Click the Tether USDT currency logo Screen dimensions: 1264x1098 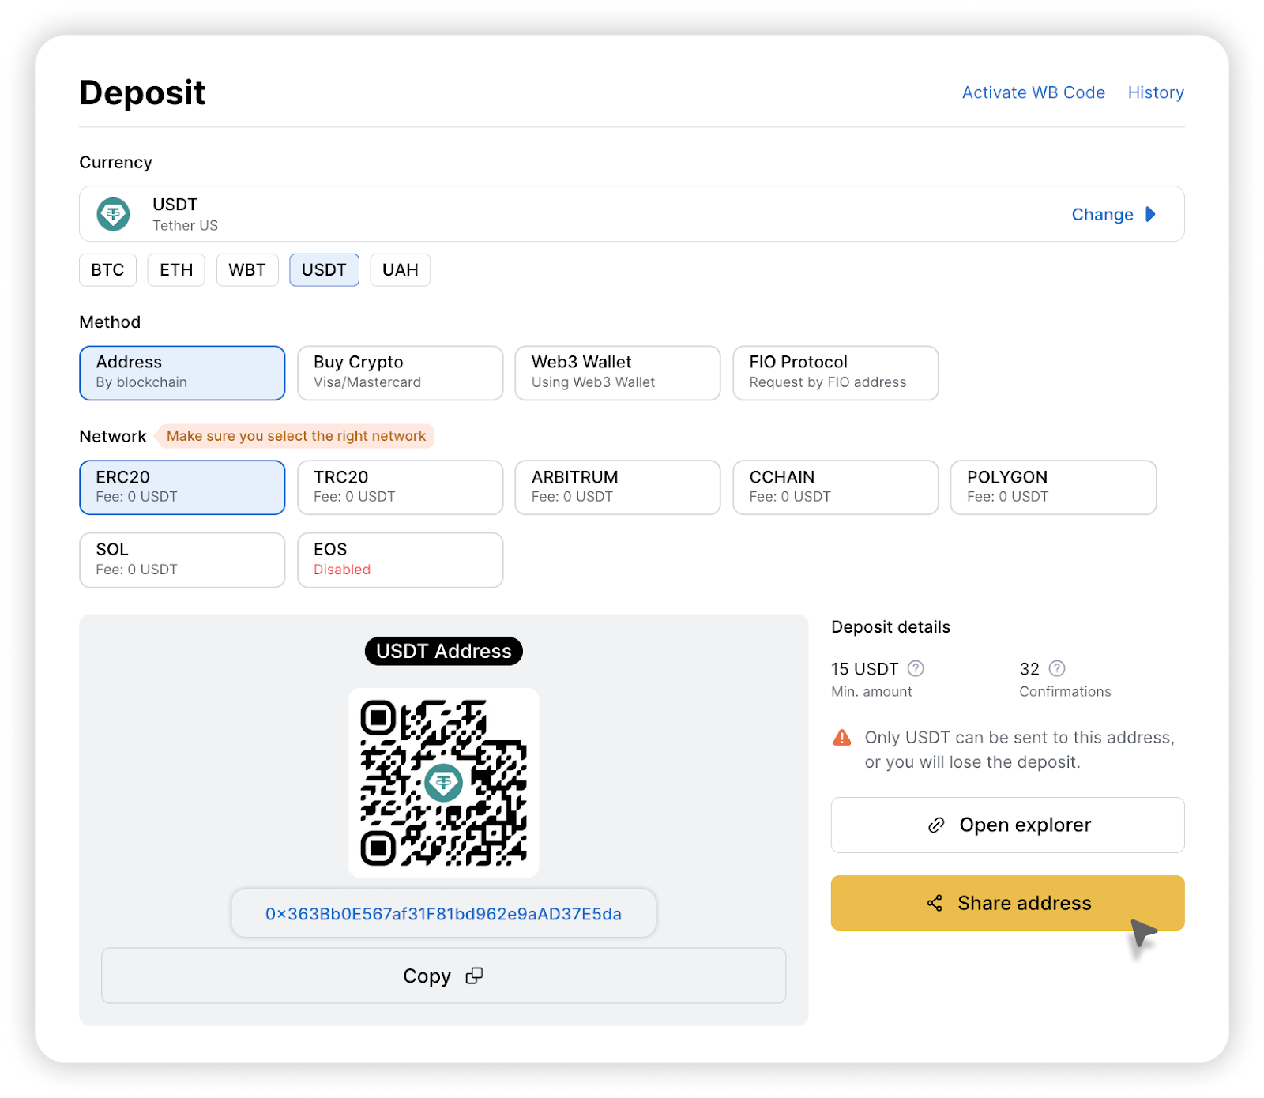coord(114,214)
